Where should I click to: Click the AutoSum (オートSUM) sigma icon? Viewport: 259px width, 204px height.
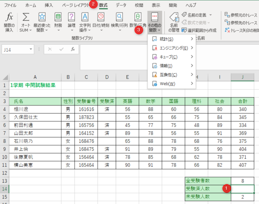26,18
